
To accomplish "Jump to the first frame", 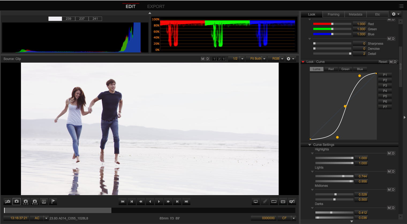I will tap(123, 202).
